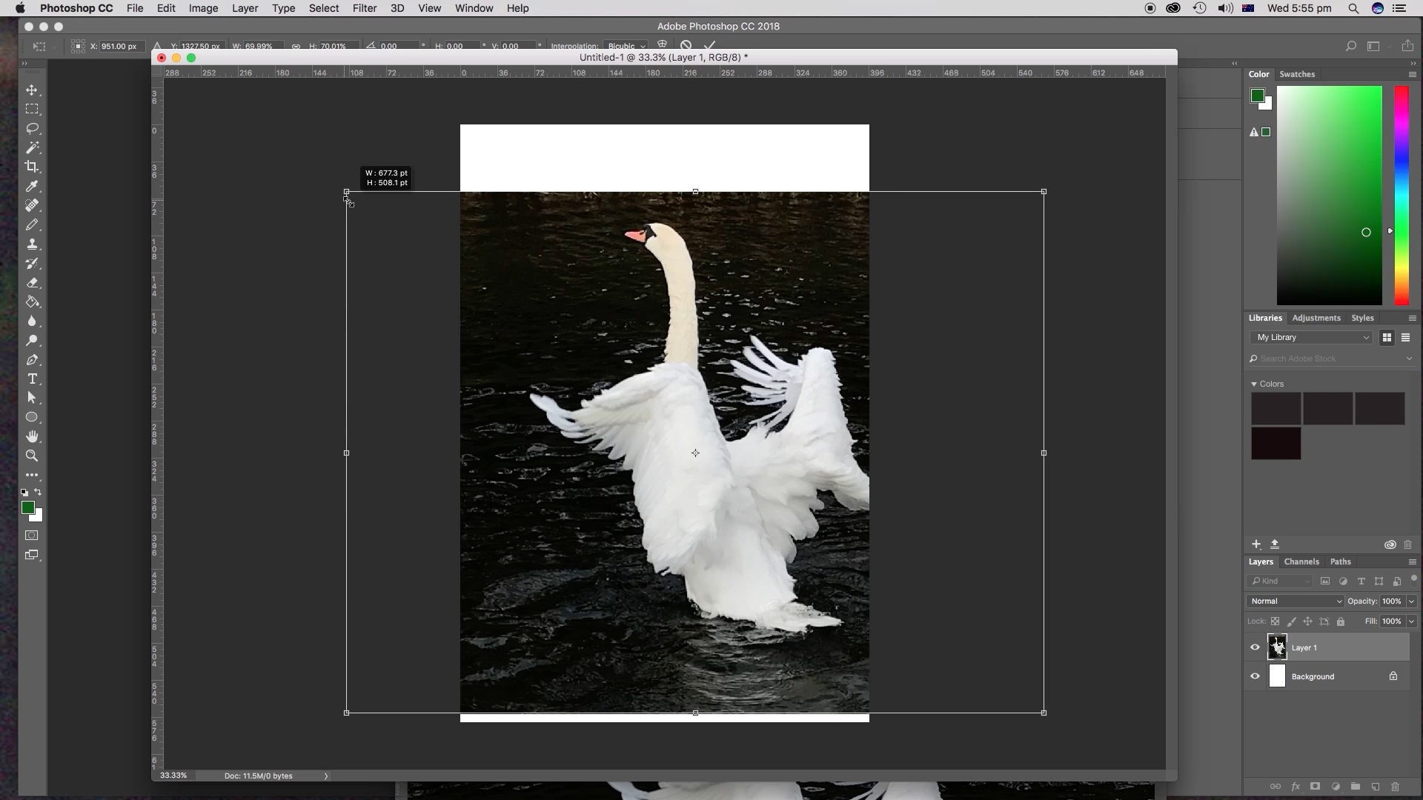Open the Filter menu
1423x800 pixels.
click(x=364, y=8)
